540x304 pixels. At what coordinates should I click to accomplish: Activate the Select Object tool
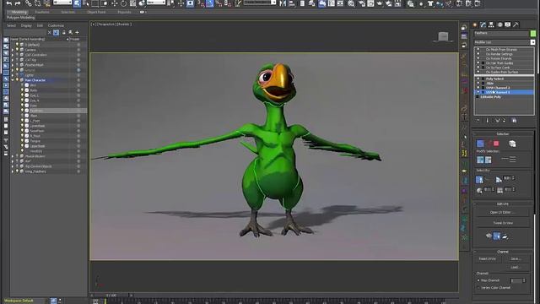77,3
